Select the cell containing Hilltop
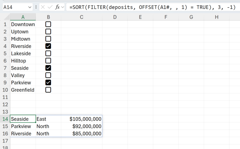 (23, 61)
